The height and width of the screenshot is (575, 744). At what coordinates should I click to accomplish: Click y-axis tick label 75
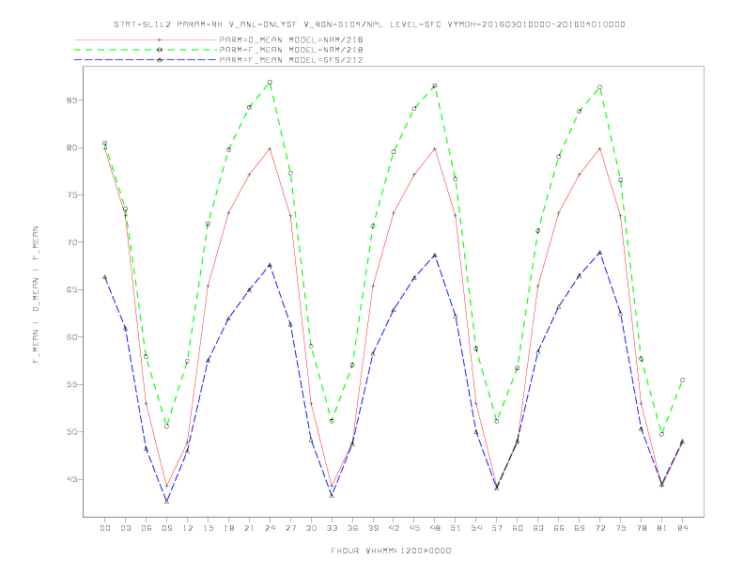pos(71,195)
